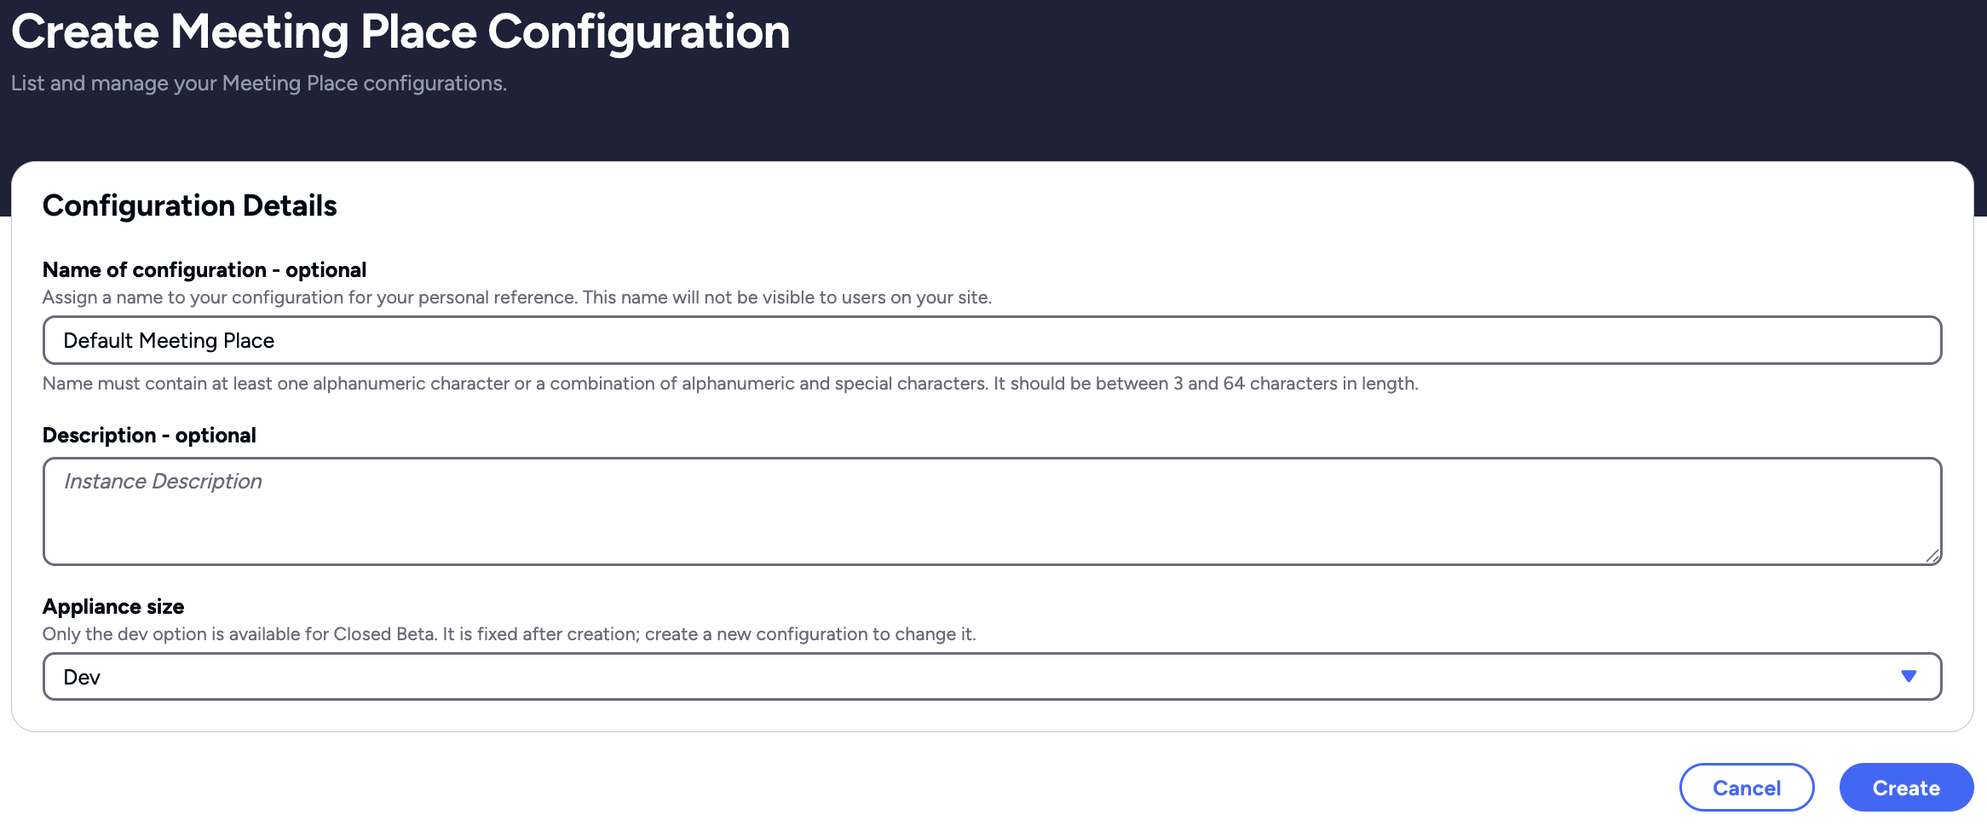Open the Appliance size dropdown
Screen dimensions: 1987x832
click(992, 676)
